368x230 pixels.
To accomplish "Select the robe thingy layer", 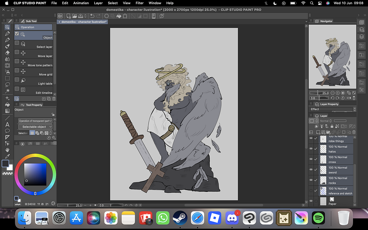I will click(336, 139).
